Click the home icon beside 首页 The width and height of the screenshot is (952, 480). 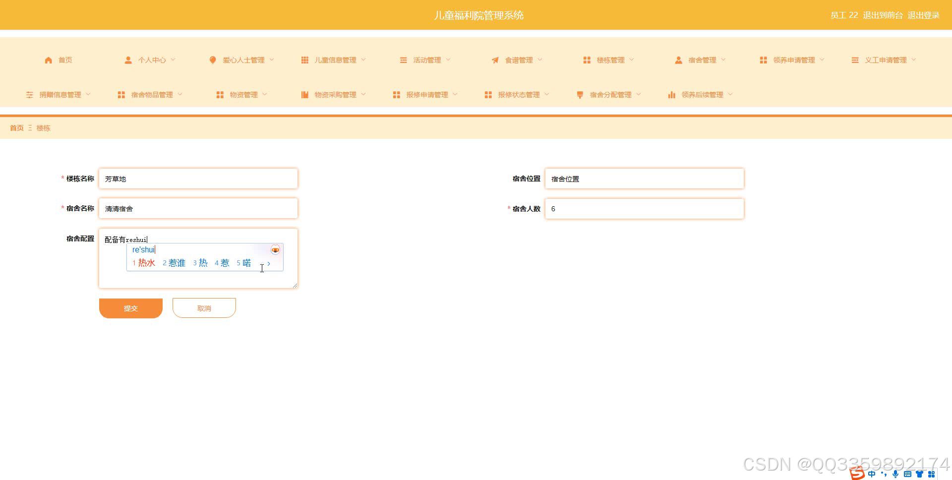[x=49, y=60]
